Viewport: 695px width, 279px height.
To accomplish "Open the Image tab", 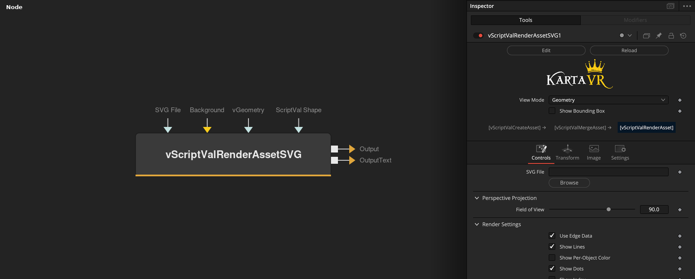I will (x=594, y=153).
